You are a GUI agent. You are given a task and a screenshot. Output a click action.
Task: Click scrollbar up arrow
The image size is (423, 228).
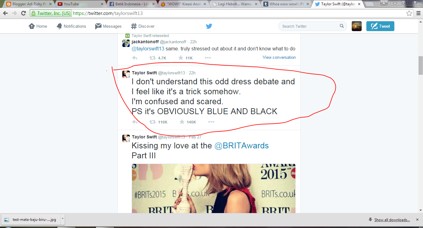420,21
